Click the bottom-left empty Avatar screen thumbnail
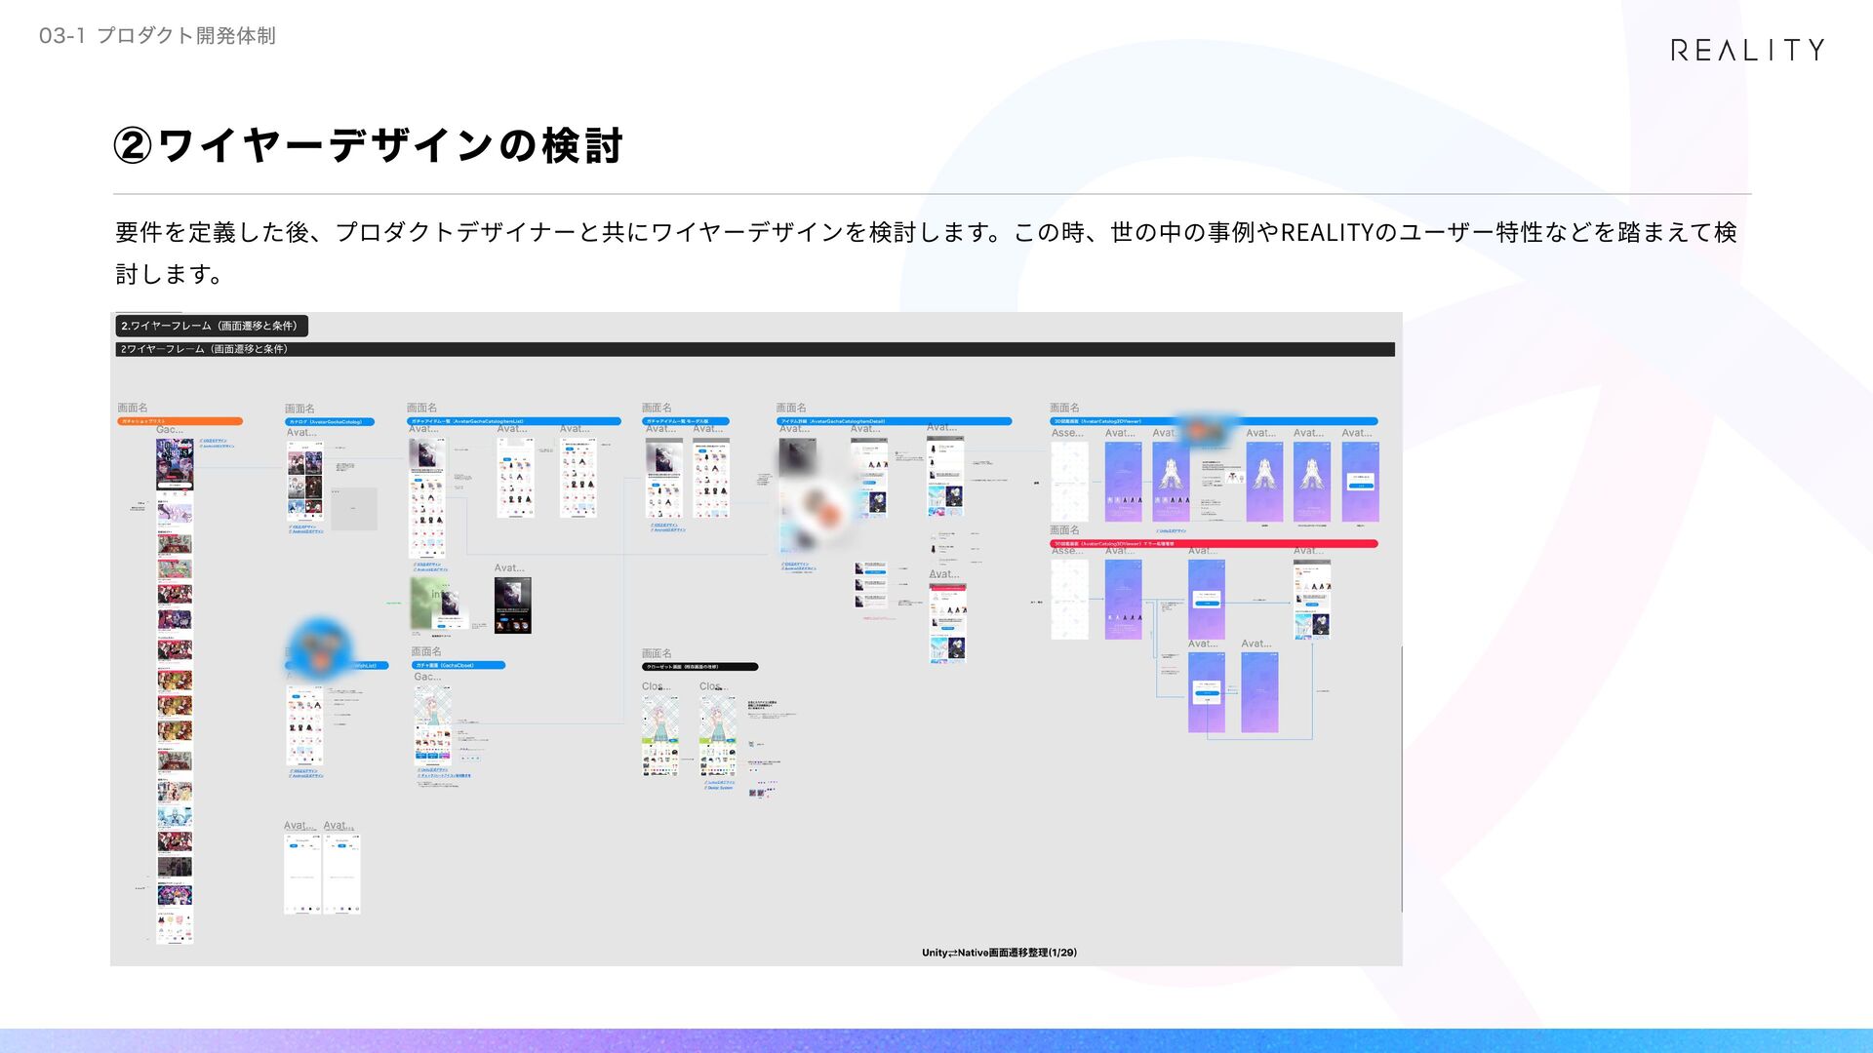Screen dimensions: 1873x1053 (x=301, y=874)
